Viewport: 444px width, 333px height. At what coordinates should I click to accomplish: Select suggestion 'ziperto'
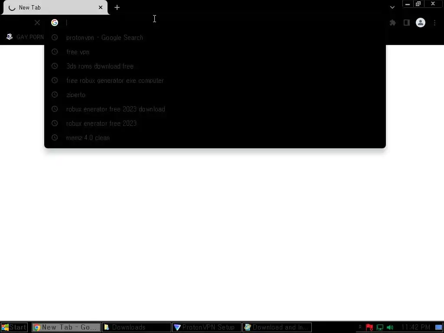(215, 95)
